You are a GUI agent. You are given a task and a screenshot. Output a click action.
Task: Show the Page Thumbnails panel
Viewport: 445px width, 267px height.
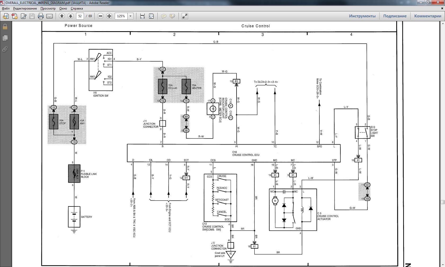tap(5, 38)
